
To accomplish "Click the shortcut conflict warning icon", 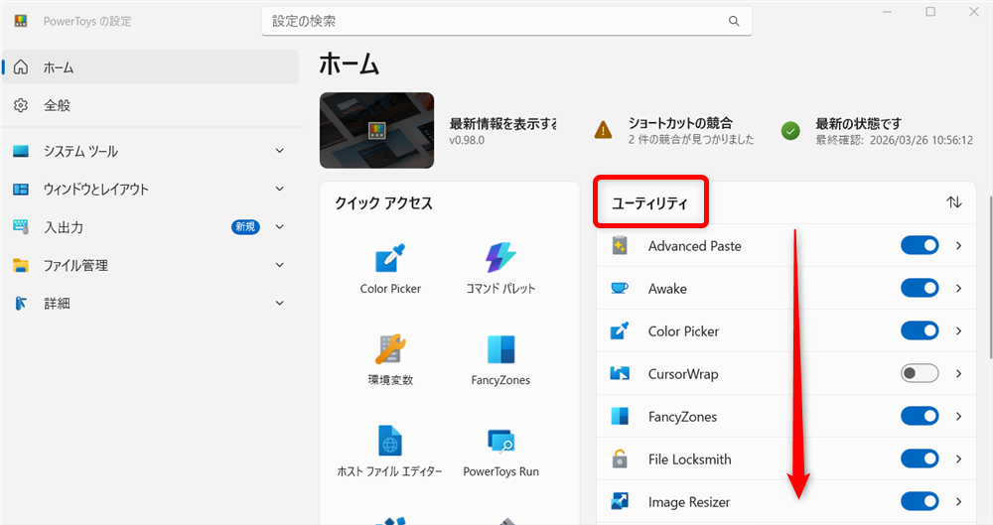I will click(603, 130).
